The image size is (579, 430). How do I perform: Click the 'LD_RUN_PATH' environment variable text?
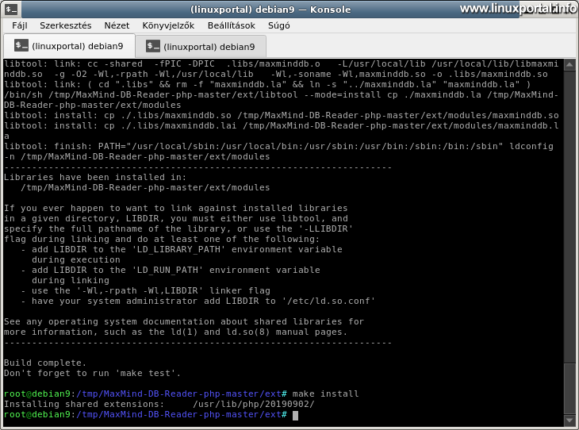coord(167,270)
